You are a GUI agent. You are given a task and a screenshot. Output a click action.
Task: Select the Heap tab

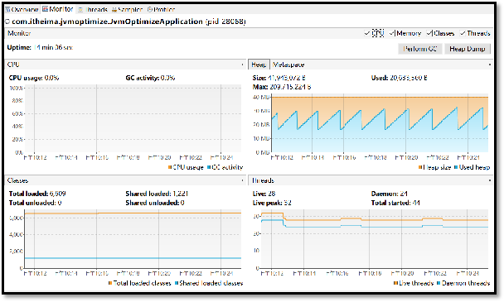[x=259, y=65]
